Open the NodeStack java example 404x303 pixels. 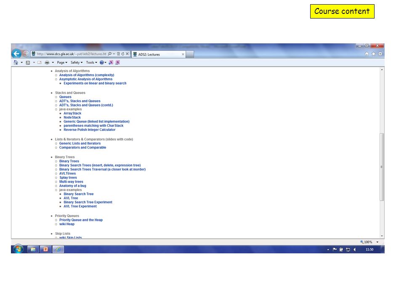[72, 117]
